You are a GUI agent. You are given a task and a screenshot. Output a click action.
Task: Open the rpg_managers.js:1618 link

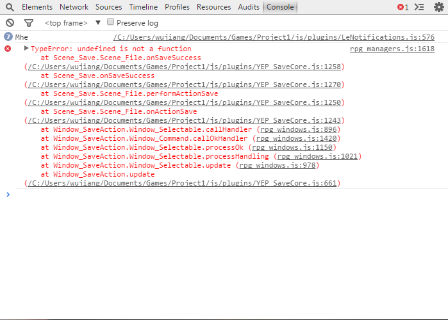(392, 49)
